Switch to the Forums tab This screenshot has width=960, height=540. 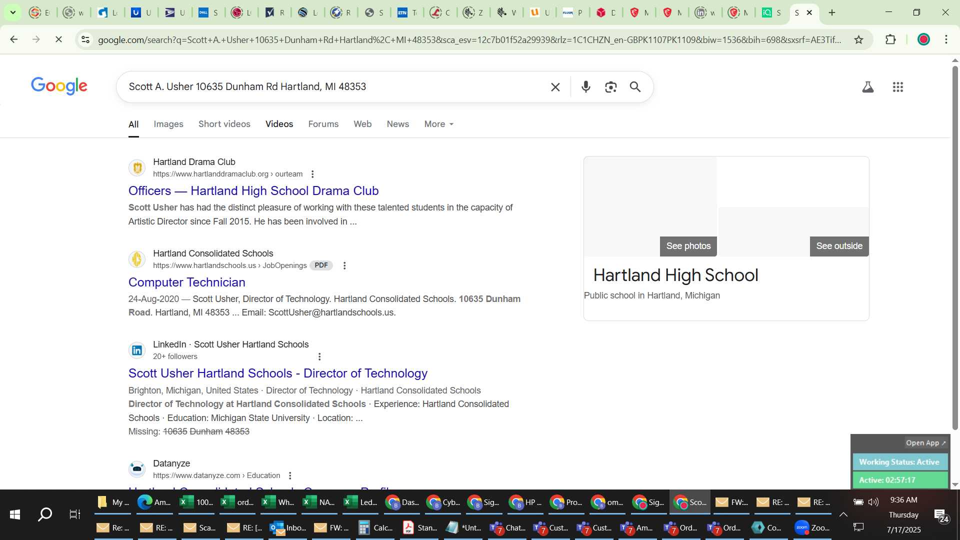pos(323,124)
